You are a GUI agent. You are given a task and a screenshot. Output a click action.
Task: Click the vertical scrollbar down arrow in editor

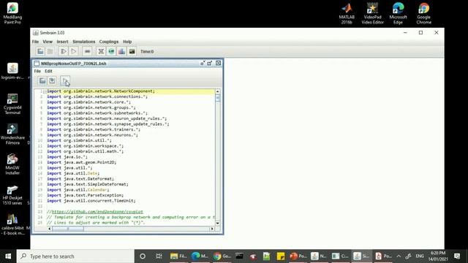point(218,223)
